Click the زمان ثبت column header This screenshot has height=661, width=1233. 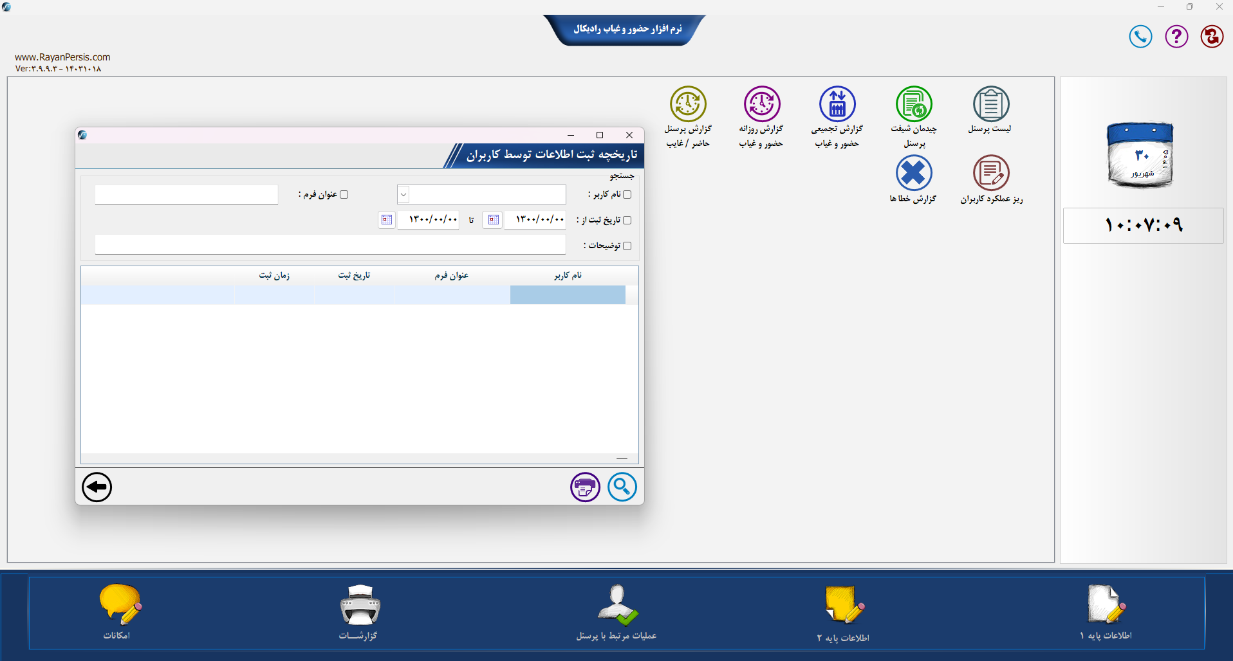274,275
